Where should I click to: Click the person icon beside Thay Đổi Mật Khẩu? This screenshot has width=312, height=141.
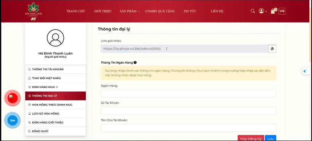29,78
